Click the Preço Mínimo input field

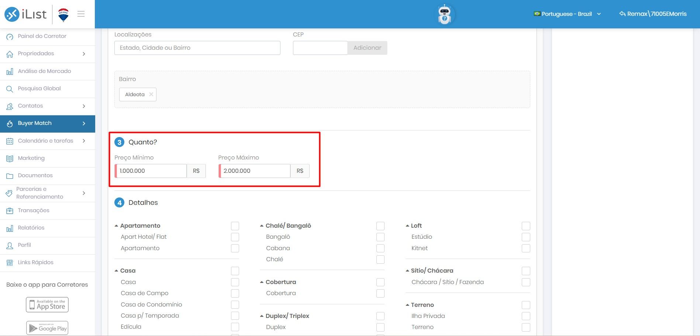point(151,171)
